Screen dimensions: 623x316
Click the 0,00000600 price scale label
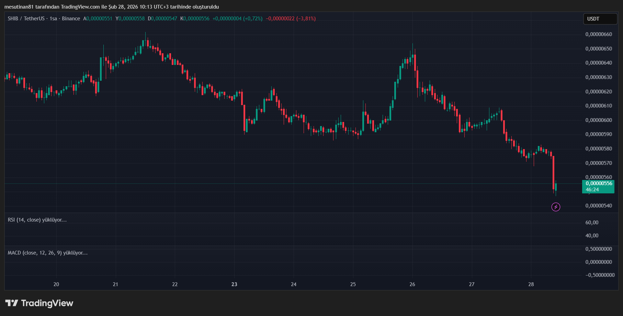599,120
